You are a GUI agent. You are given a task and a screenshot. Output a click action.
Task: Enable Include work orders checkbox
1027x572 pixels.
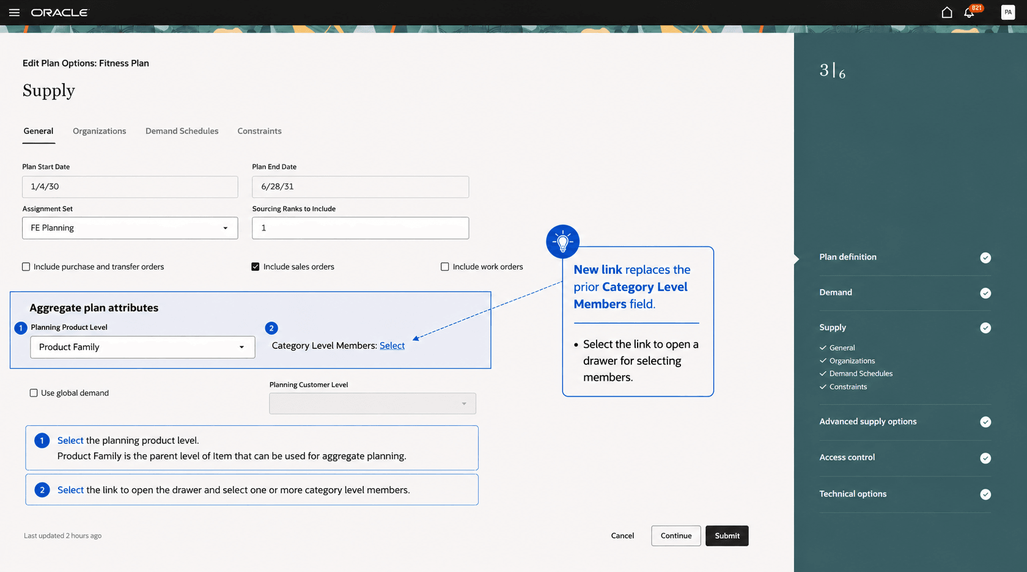445,266
